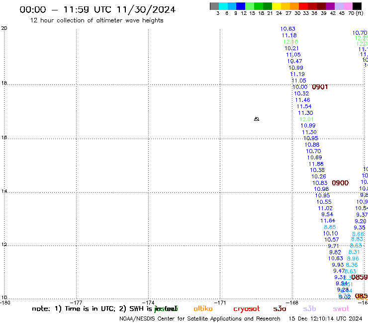Click the -168 longitude axis label
This screenshot has height=323, width=368.
tap(292, 303)
